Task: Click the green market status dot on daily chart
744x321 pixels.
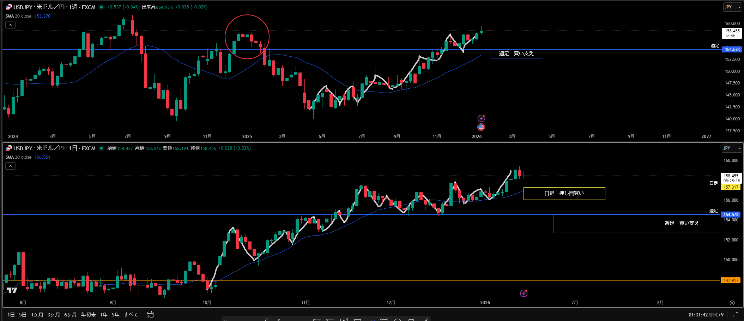Action: (x=101, y=148)
